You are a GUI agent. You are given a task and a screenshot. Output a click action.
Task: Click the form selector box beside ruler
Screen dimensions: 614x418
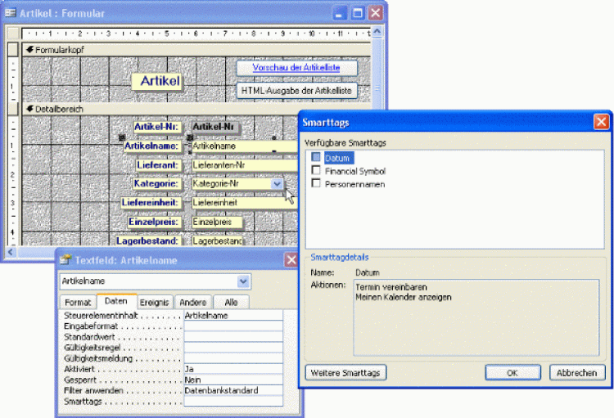click(x=12, y=34)
